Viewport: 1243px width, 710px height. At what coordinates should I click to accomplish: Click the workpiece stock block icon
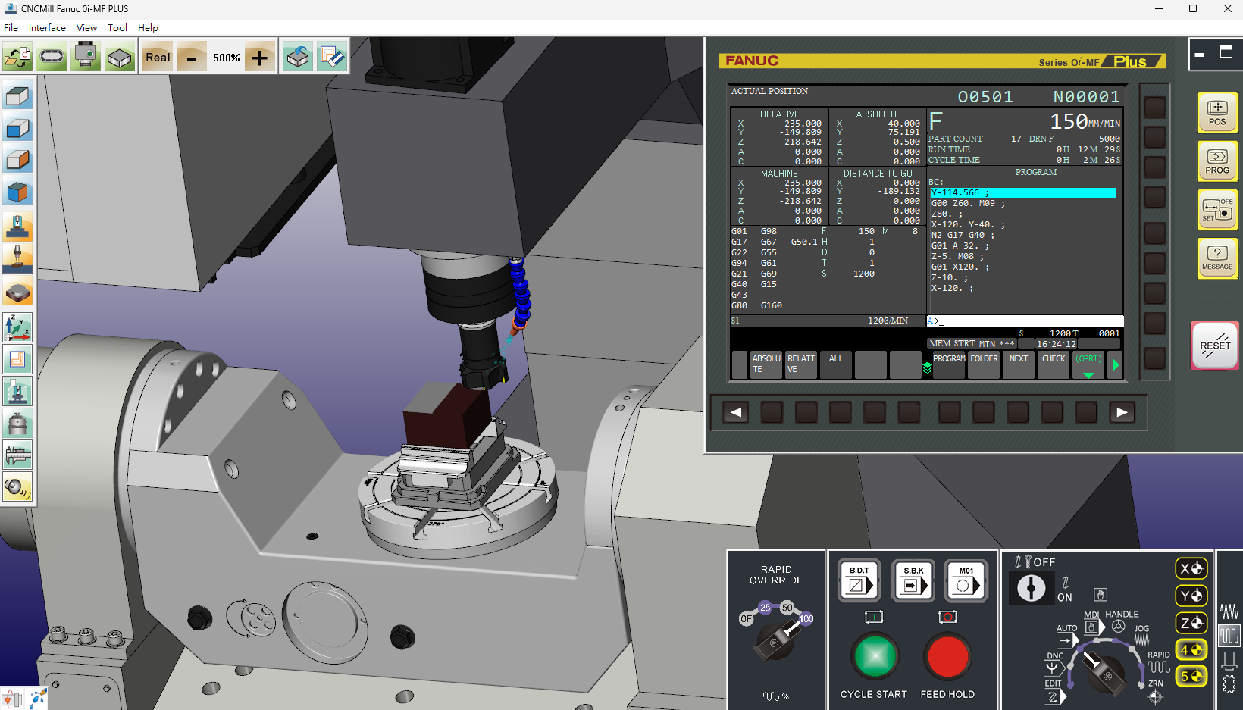coord(120,57)
